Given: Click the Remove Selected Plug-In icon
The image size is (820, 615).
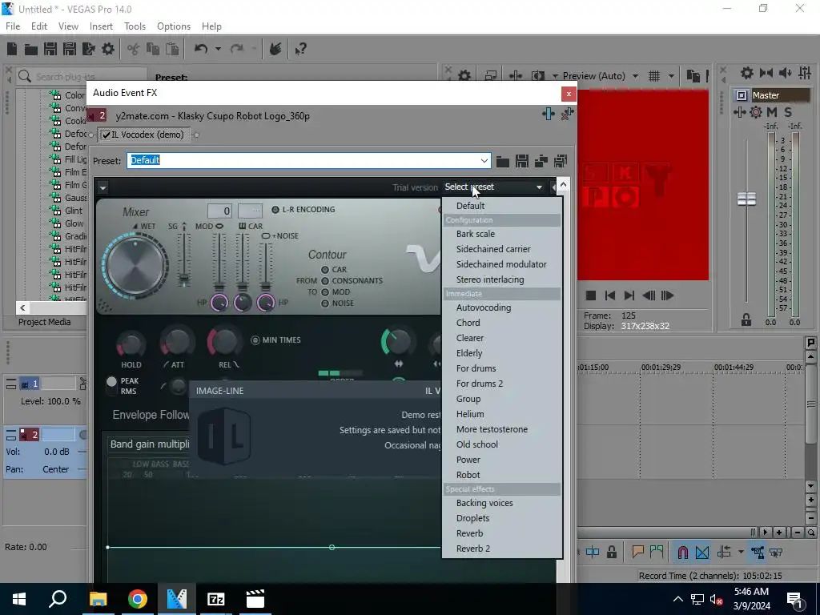Looking at the screenshot, I should click(568, 114).
